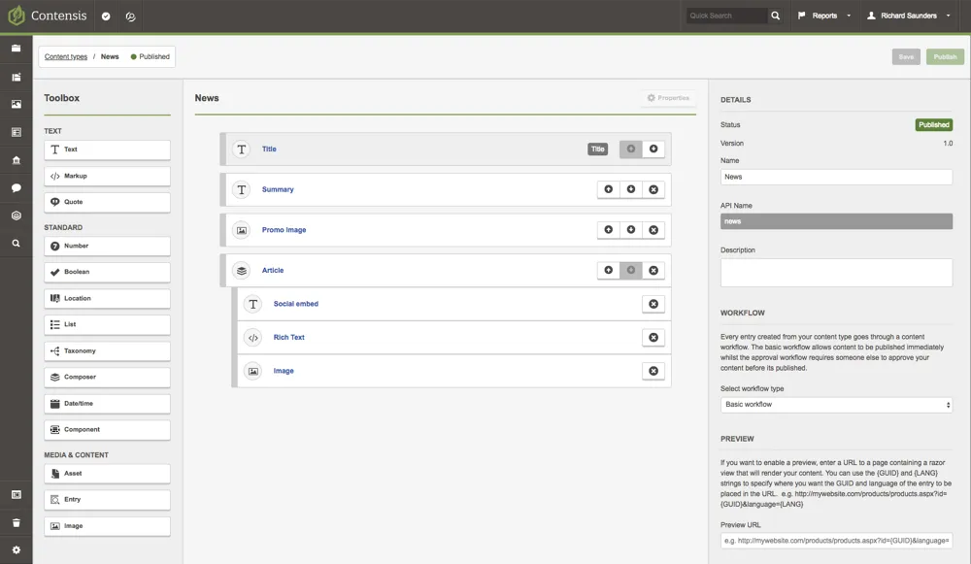Click the Title badge on the Title field

(x=597, y=149)
